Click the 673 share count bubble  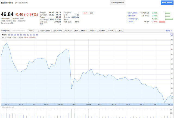92,13
